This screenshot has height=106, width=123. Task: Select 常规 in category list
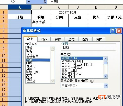tap(38, 48)
